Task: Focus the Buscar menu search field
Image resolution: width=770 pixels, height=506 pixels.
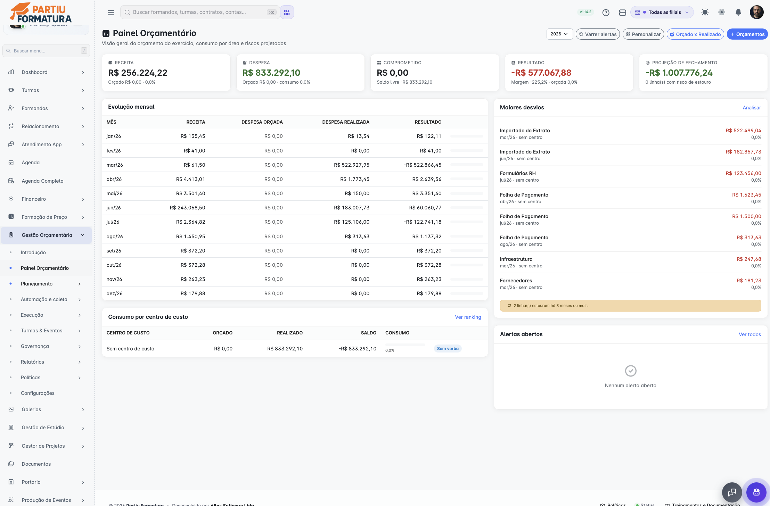Action: pos(46,51)
